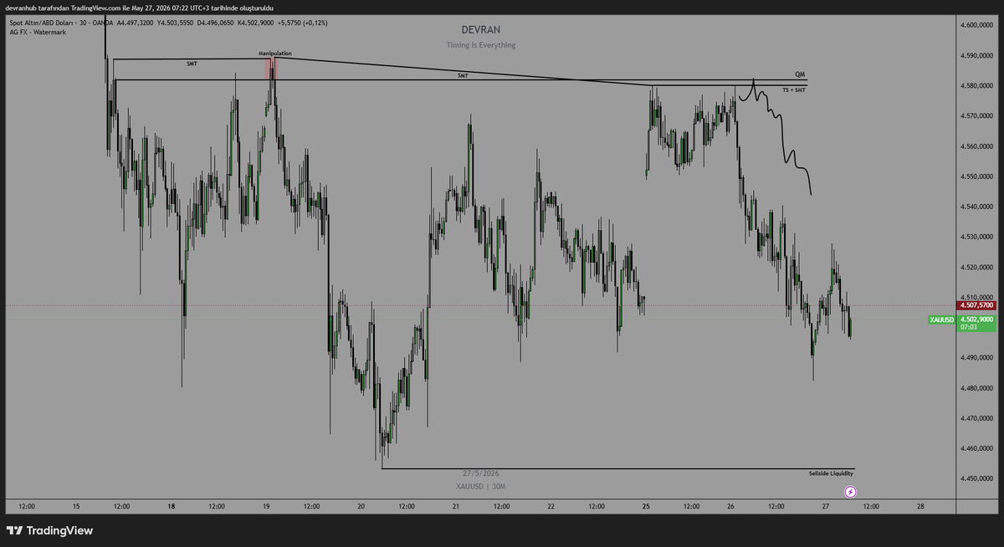Click the purple lightning bolt icon
This screenshot has width=1004, height=547.
851,492
